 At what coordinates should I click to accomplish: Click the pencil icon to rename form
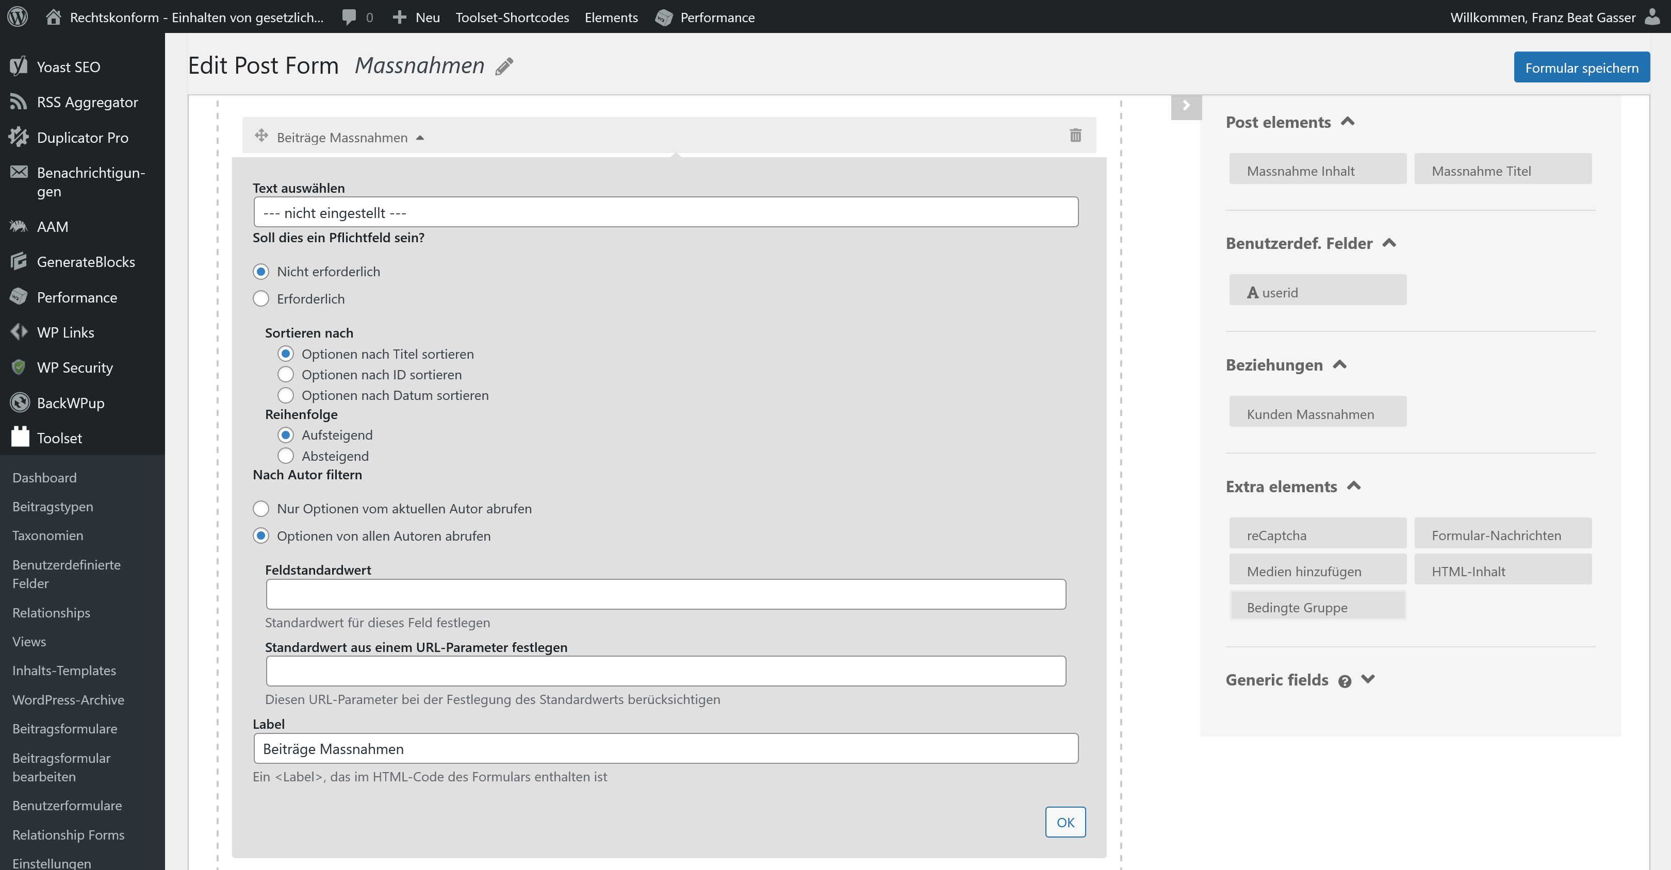(504, 66)
